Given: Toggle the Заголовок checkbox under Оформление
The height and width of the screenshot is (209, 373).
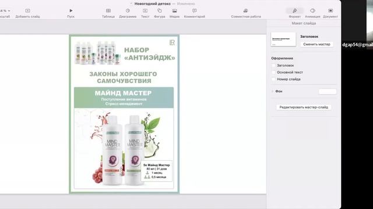Looking at the screenshot, I should pos(273,66).
